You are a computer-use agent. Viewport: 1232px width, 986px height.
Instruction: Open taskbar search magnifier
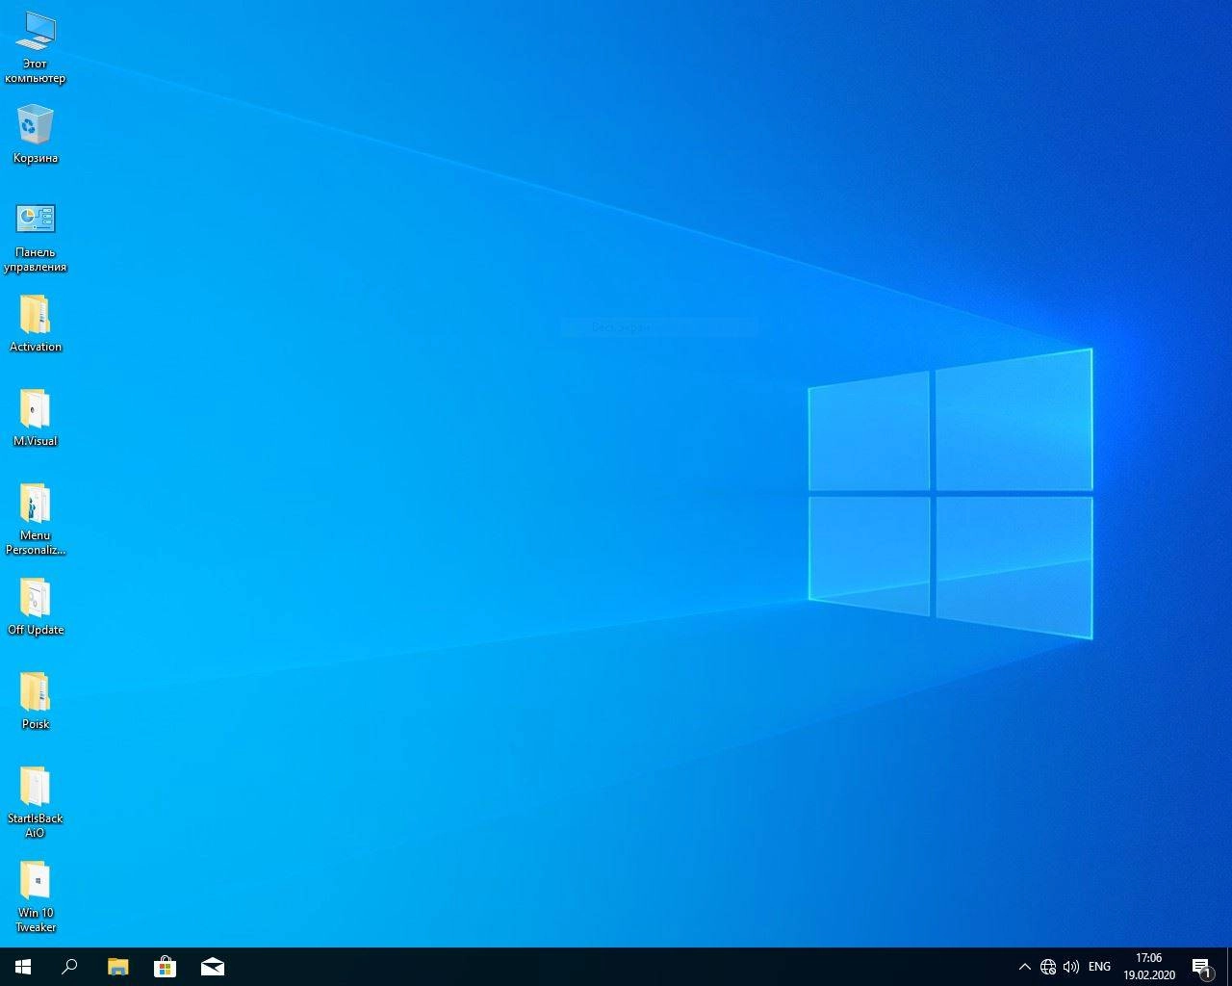(69, 967)
